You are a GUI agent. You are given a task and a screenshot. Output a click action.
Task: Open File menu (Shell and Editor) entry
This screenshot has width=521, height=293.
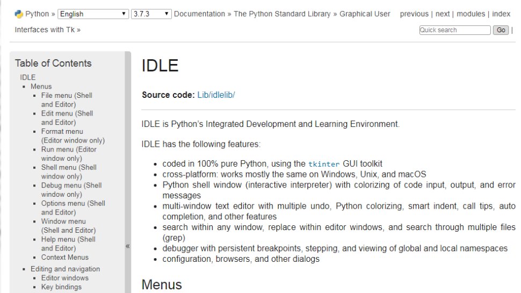pos(67,100)
